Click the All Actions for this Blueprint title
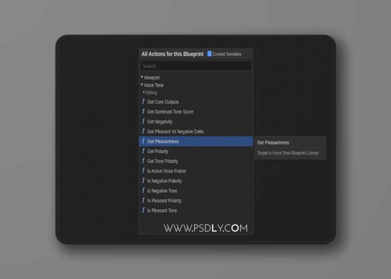The image size is (391, 279). click(x=173, y=54)
